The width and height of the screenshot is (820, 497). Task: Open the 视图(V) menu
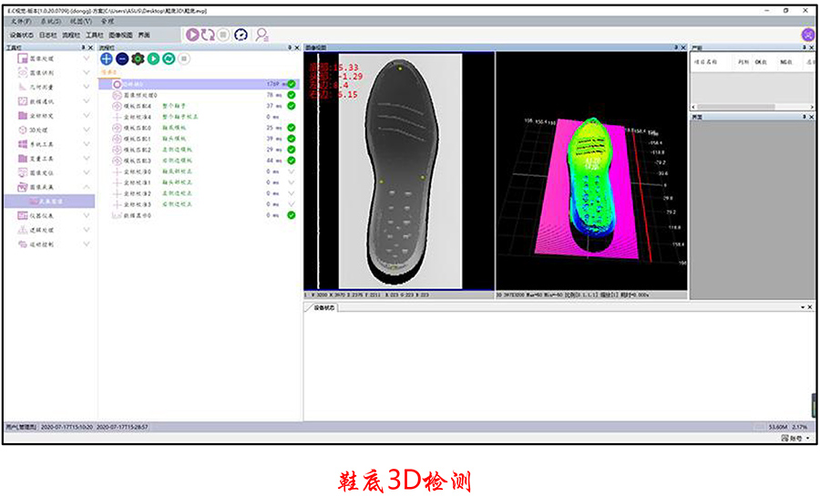82,19
